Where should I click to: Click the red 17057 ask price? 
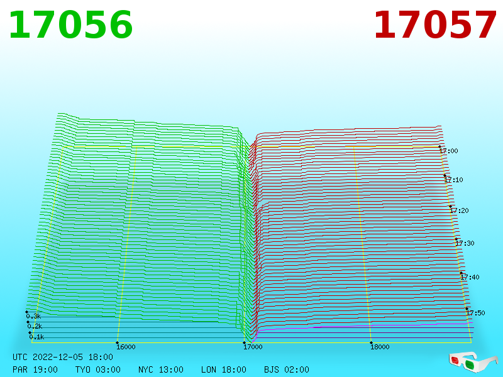tap(435, 25)
